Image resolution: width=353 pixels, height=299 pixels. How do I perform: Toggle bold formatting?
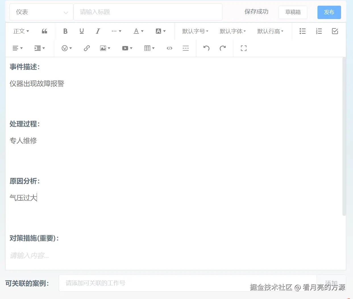[x=65, y=31]
